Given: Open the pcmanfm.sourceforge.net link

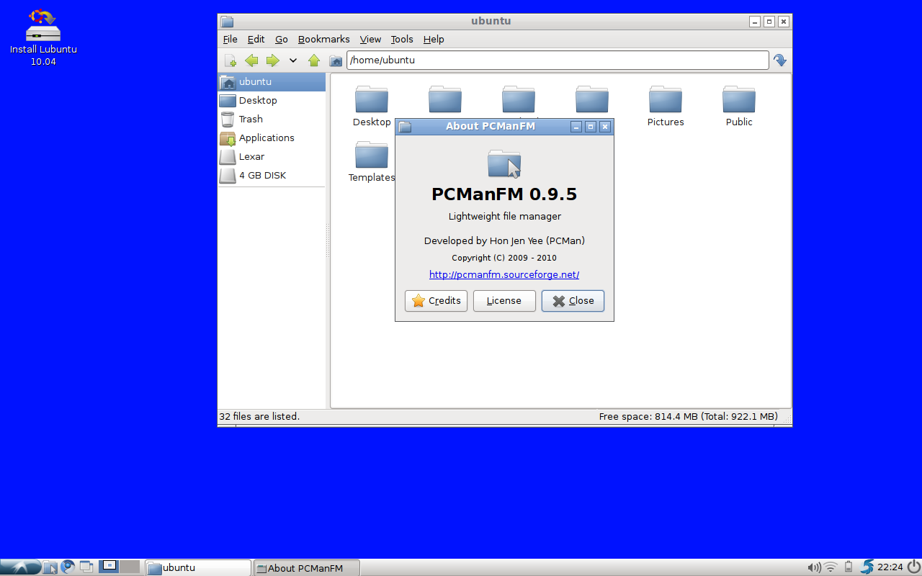Looking at the screenshot, I should click(504, 274).
